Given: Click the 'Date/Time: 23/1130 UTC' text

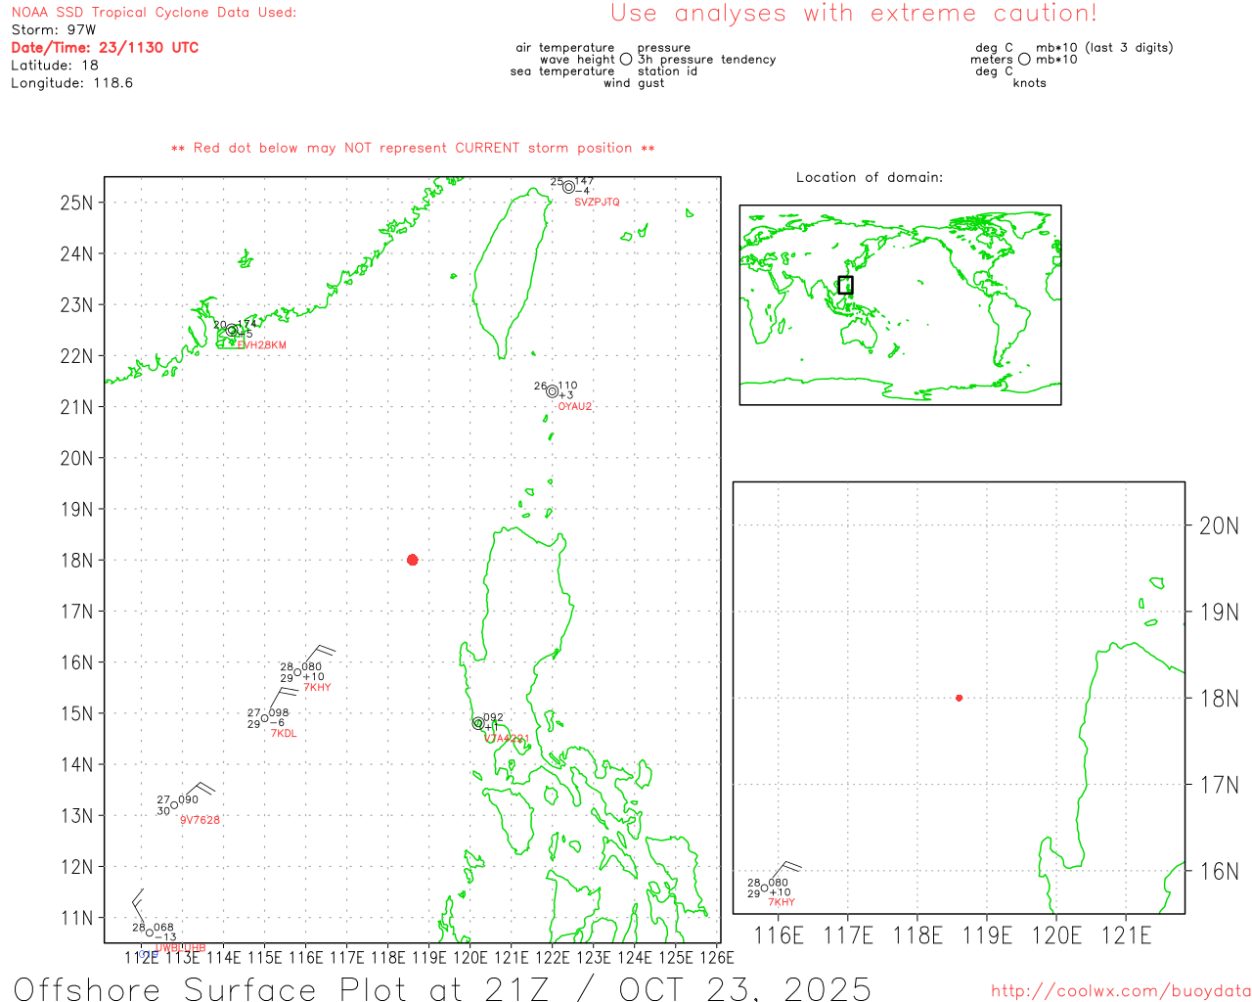Looking at the screenshot, I should point(105,47).
